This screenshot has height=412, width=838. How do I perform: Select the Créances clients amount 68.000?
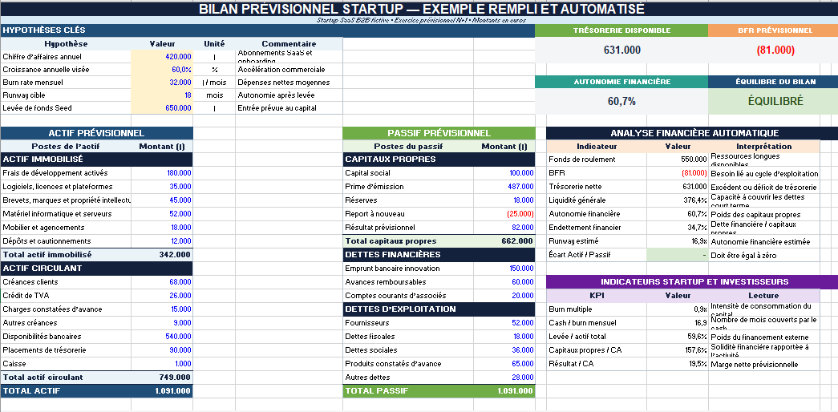point(161,282)
